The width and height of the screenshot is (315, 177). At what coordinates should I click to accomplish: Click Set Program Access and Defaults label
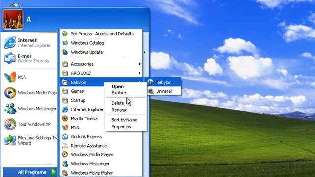point(102,34)
